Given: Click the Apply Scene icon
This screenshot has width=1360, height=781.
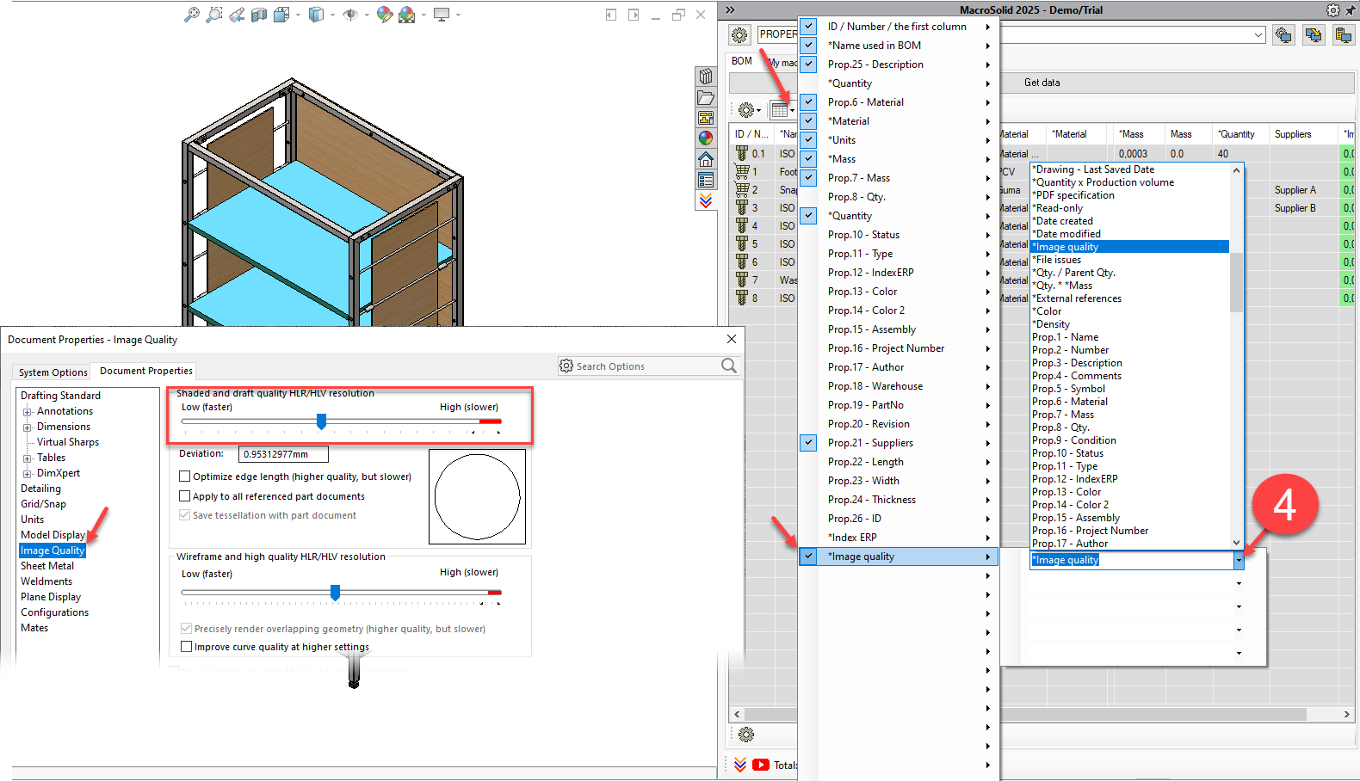Looking at the screenshot, I should coord(407,15).
